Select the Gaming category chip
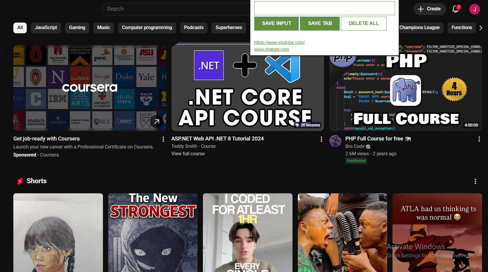Screen dimensions: 488x272 tap(77, 28)
